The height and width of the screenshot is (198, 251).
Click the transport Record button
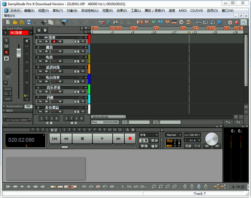coord(130,139)
